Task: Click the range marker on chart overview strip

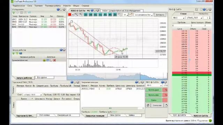Action: (140, 76)
